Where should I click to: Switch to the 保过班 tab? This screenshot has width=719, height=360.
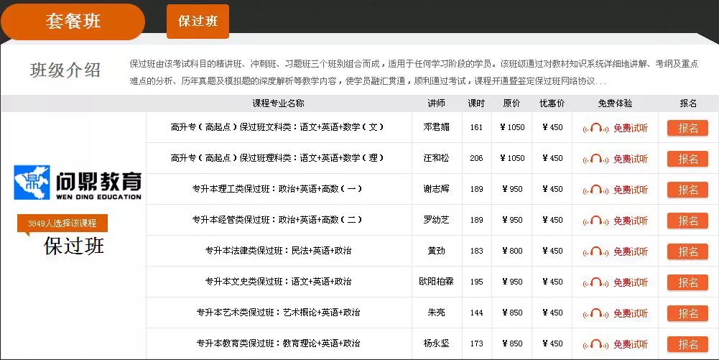(198, 22)
